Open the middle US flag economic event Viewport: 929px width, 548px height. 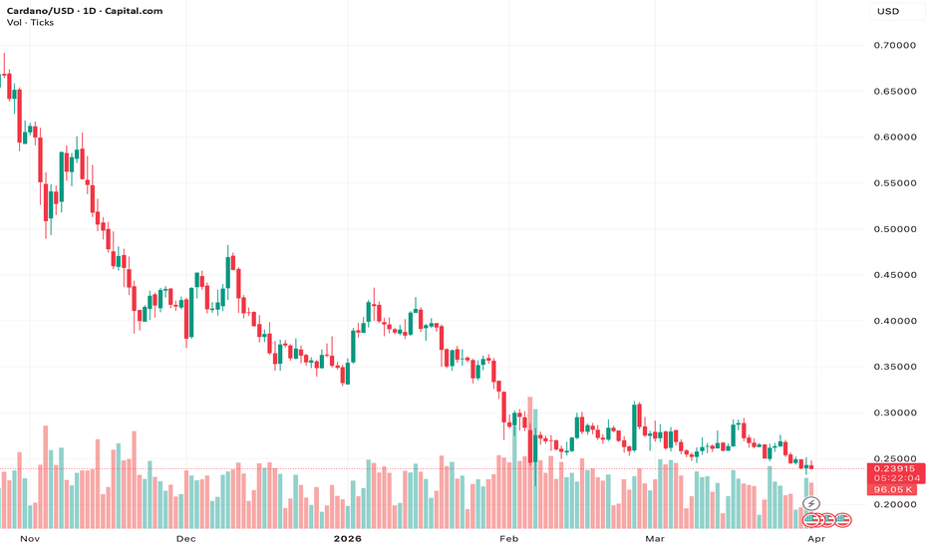[x=827, y=519]
